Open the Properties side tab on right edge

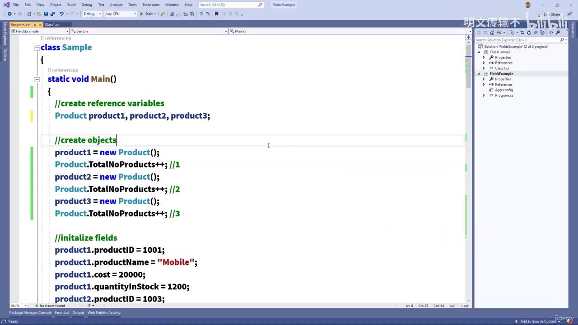[x=573, y=30]
